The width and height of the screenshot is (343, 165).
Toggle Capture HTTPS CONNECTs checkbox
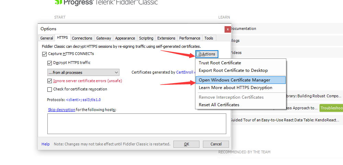44,54
